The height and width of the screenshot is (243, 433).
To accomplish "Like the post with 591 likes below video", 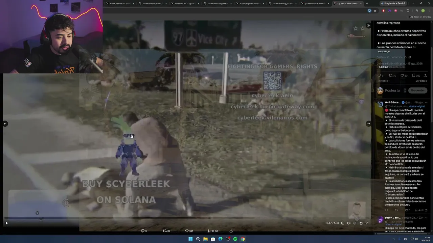I will (x=187, y=231).
